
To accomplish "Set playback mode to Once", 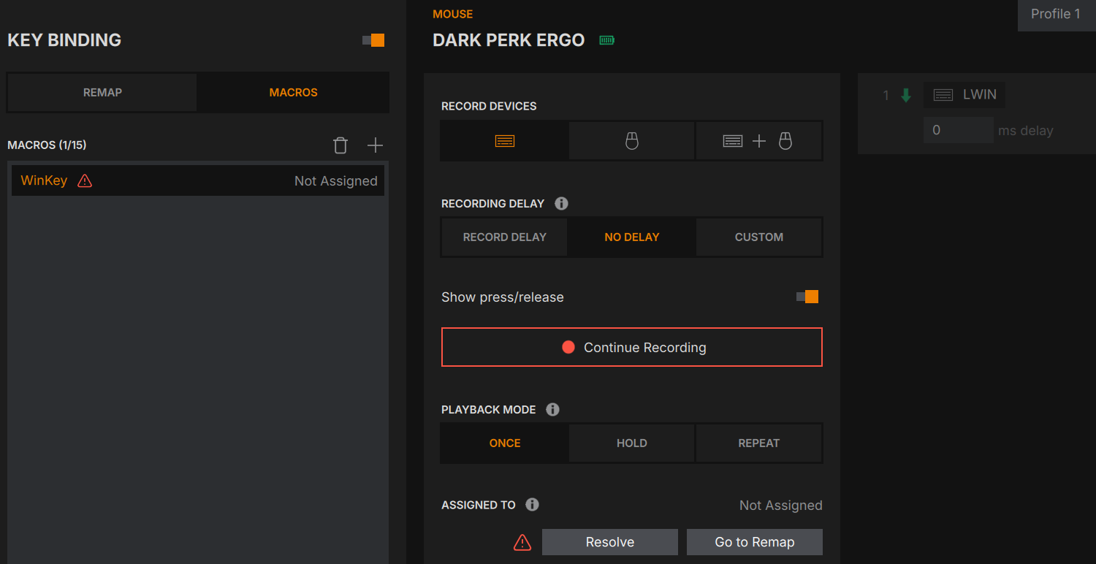I will click(x=505, y=443).
